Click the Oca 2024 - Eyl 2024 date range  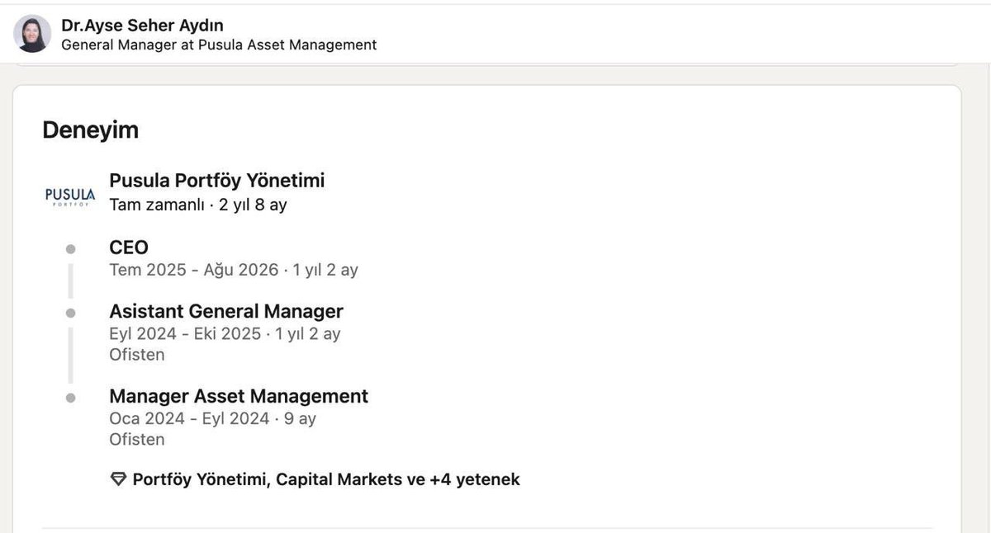tap(189, 418)
